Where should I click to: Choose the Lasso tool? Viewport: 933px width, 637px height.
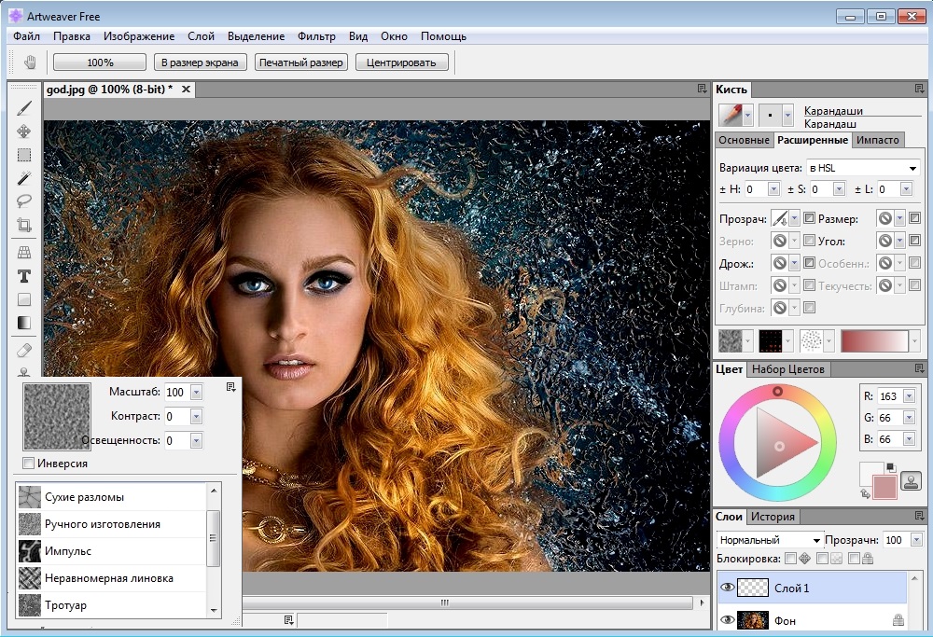point(24,201)
